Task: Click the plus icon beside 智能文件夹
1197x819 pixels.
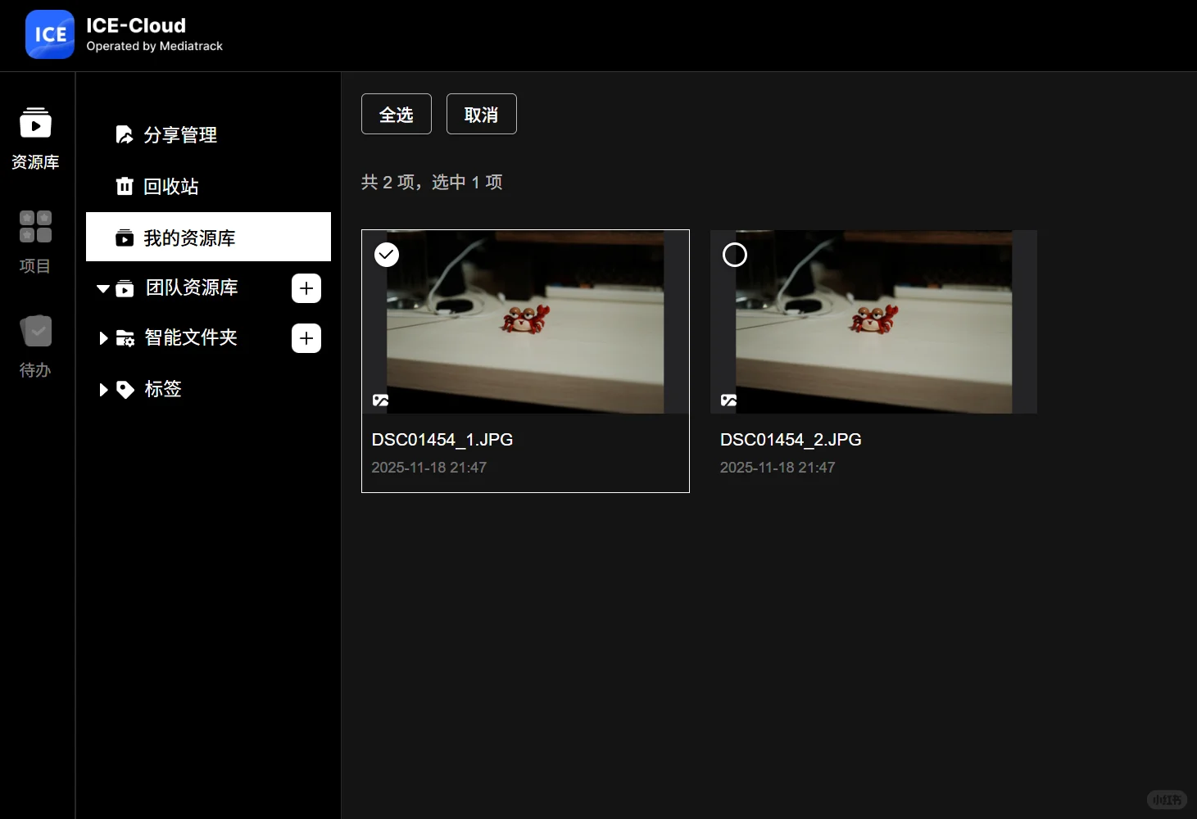Action: [306, 338]
